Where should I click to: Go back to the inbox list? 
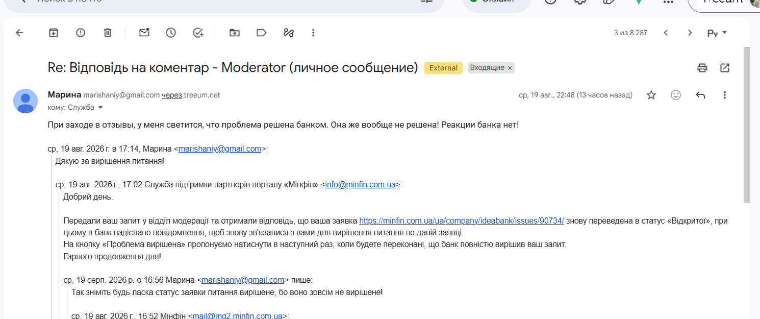click(19, 33)
